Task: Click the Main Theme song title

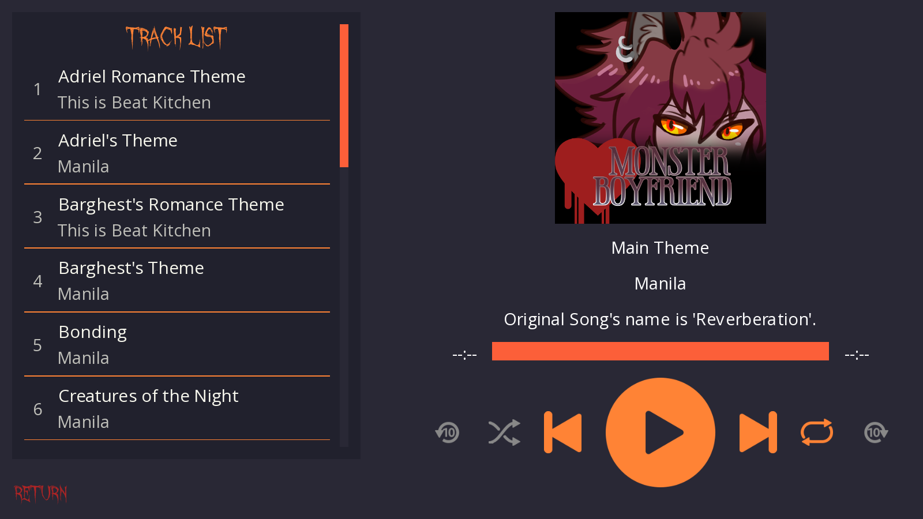Action: click(660, 248)
